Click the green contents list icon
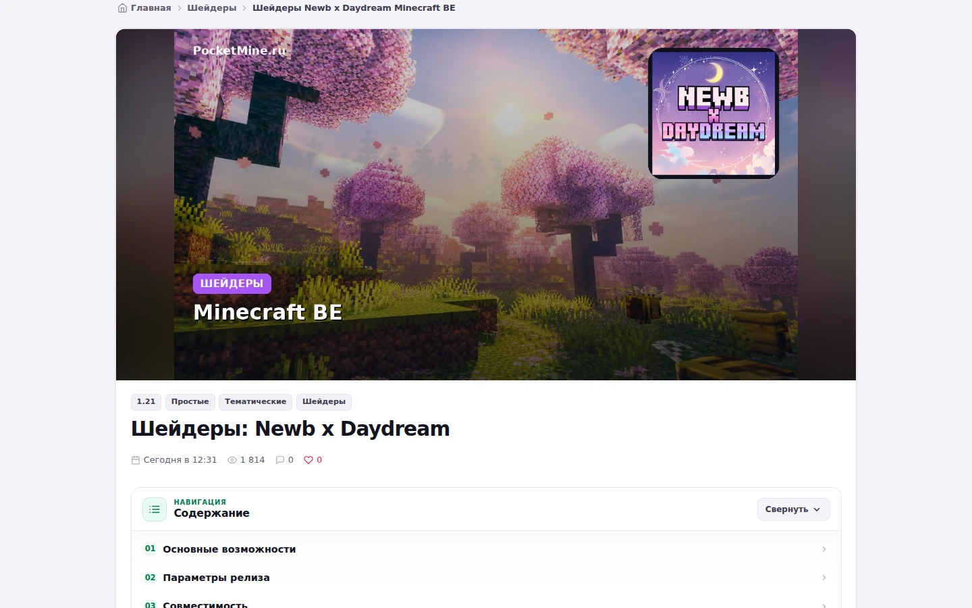Screen dimensions: 972x608 point(155,509)
